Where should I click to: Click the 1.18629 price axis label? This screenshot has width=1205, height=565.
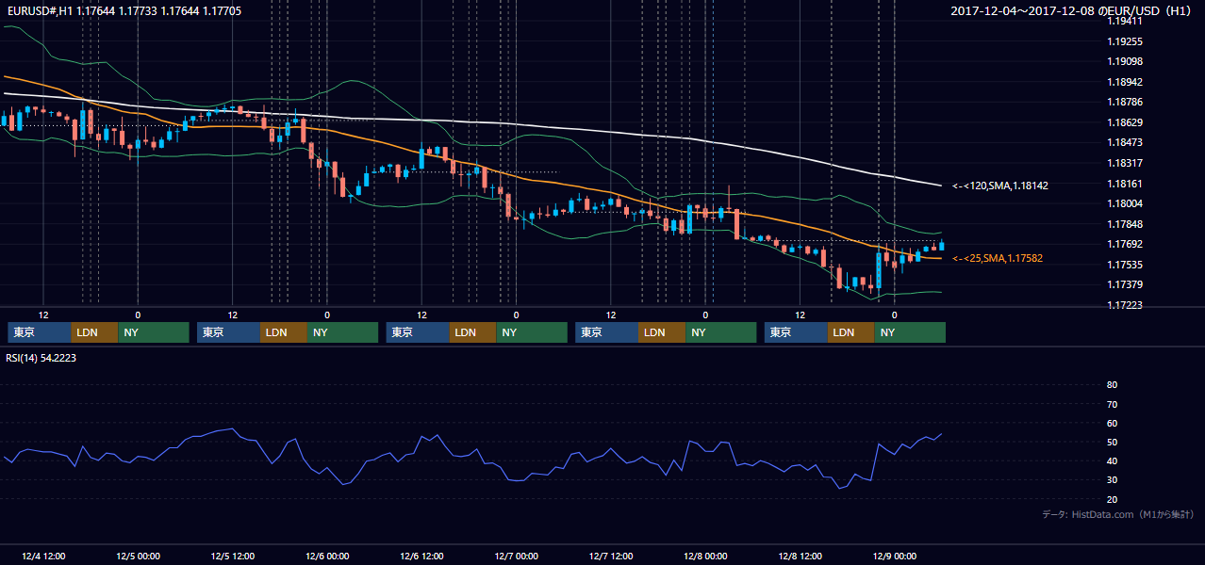(x=1124, y=122)
